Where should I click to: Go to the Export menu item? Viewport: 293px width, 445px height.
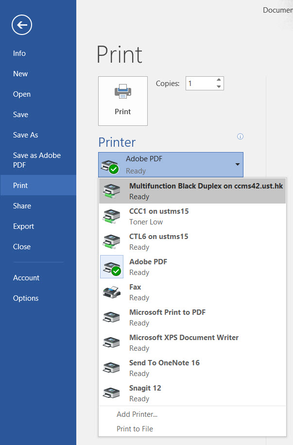coord(23,226)
